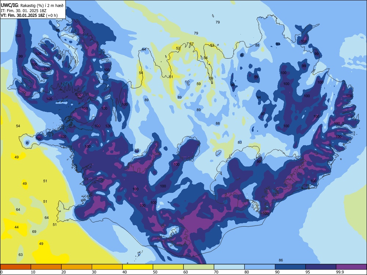Screen dimensions: 367x275
Task: Click the 70–80 pale blue legend swatch
Action: click(229, 267)
